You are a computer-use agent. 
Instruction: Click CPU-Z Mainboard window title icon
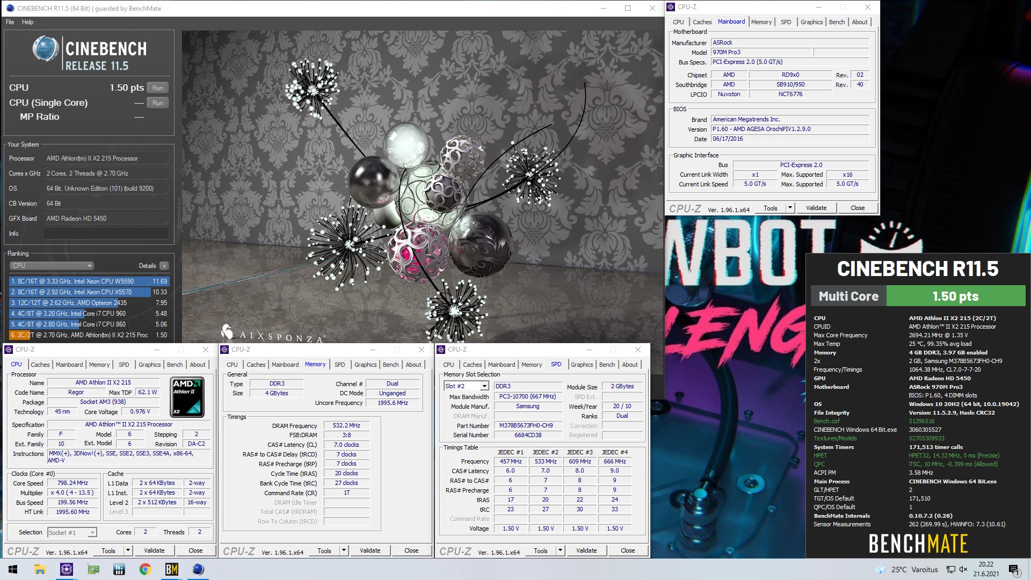tap(671, 7)
